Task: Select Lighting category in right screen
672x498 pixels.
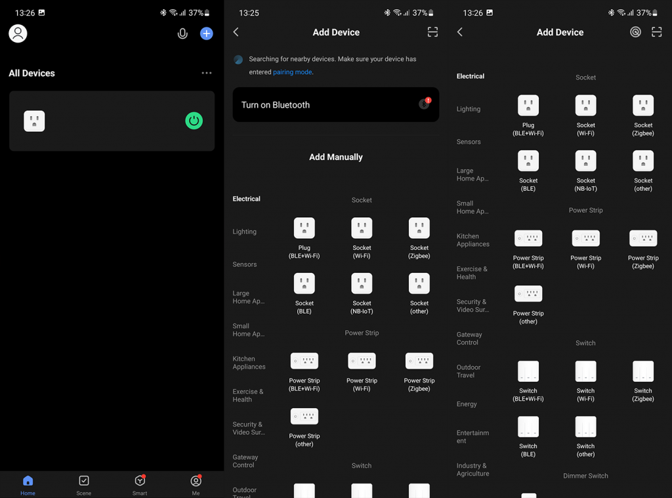Action: (x=469, y=109)
